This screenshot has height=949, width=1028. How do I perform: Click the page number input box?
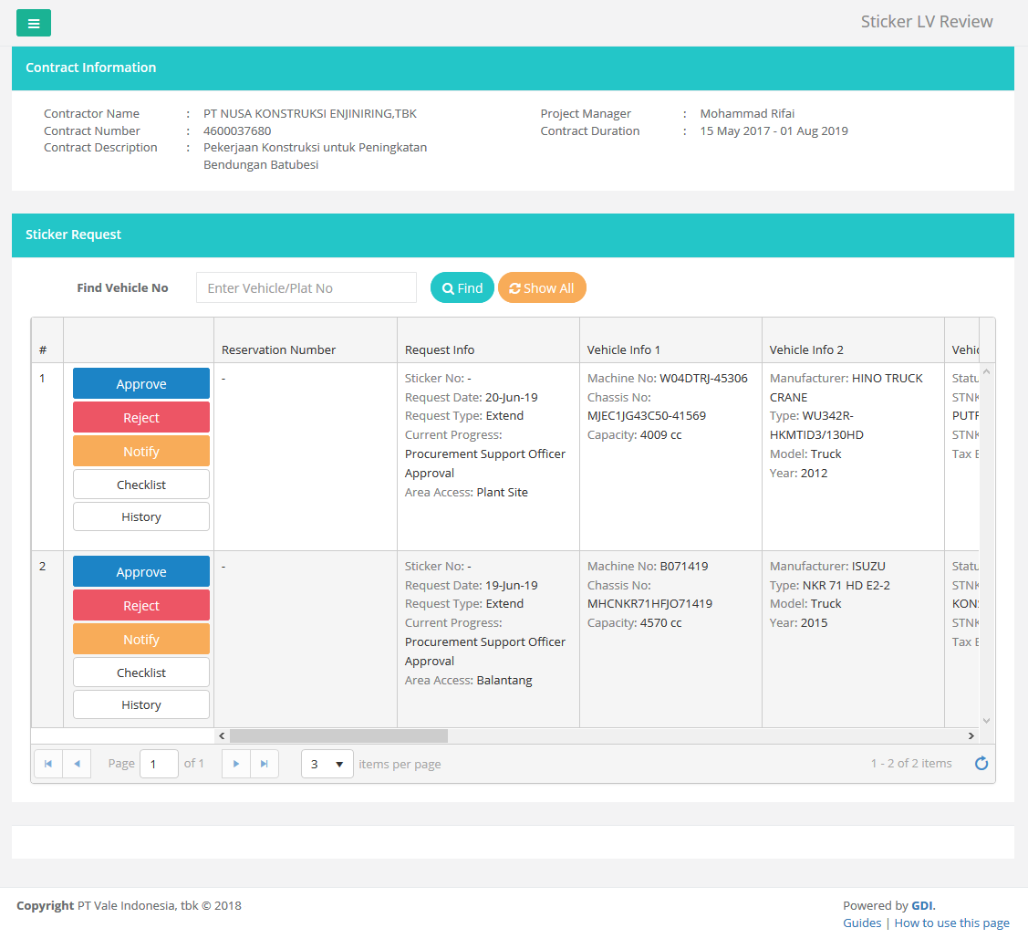tap(159, 764)
